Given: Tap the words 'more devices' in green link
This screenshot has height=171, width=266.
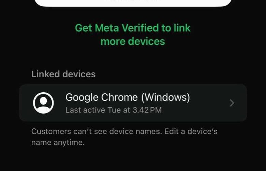Looking at the screenshot, I should [133, 41].
